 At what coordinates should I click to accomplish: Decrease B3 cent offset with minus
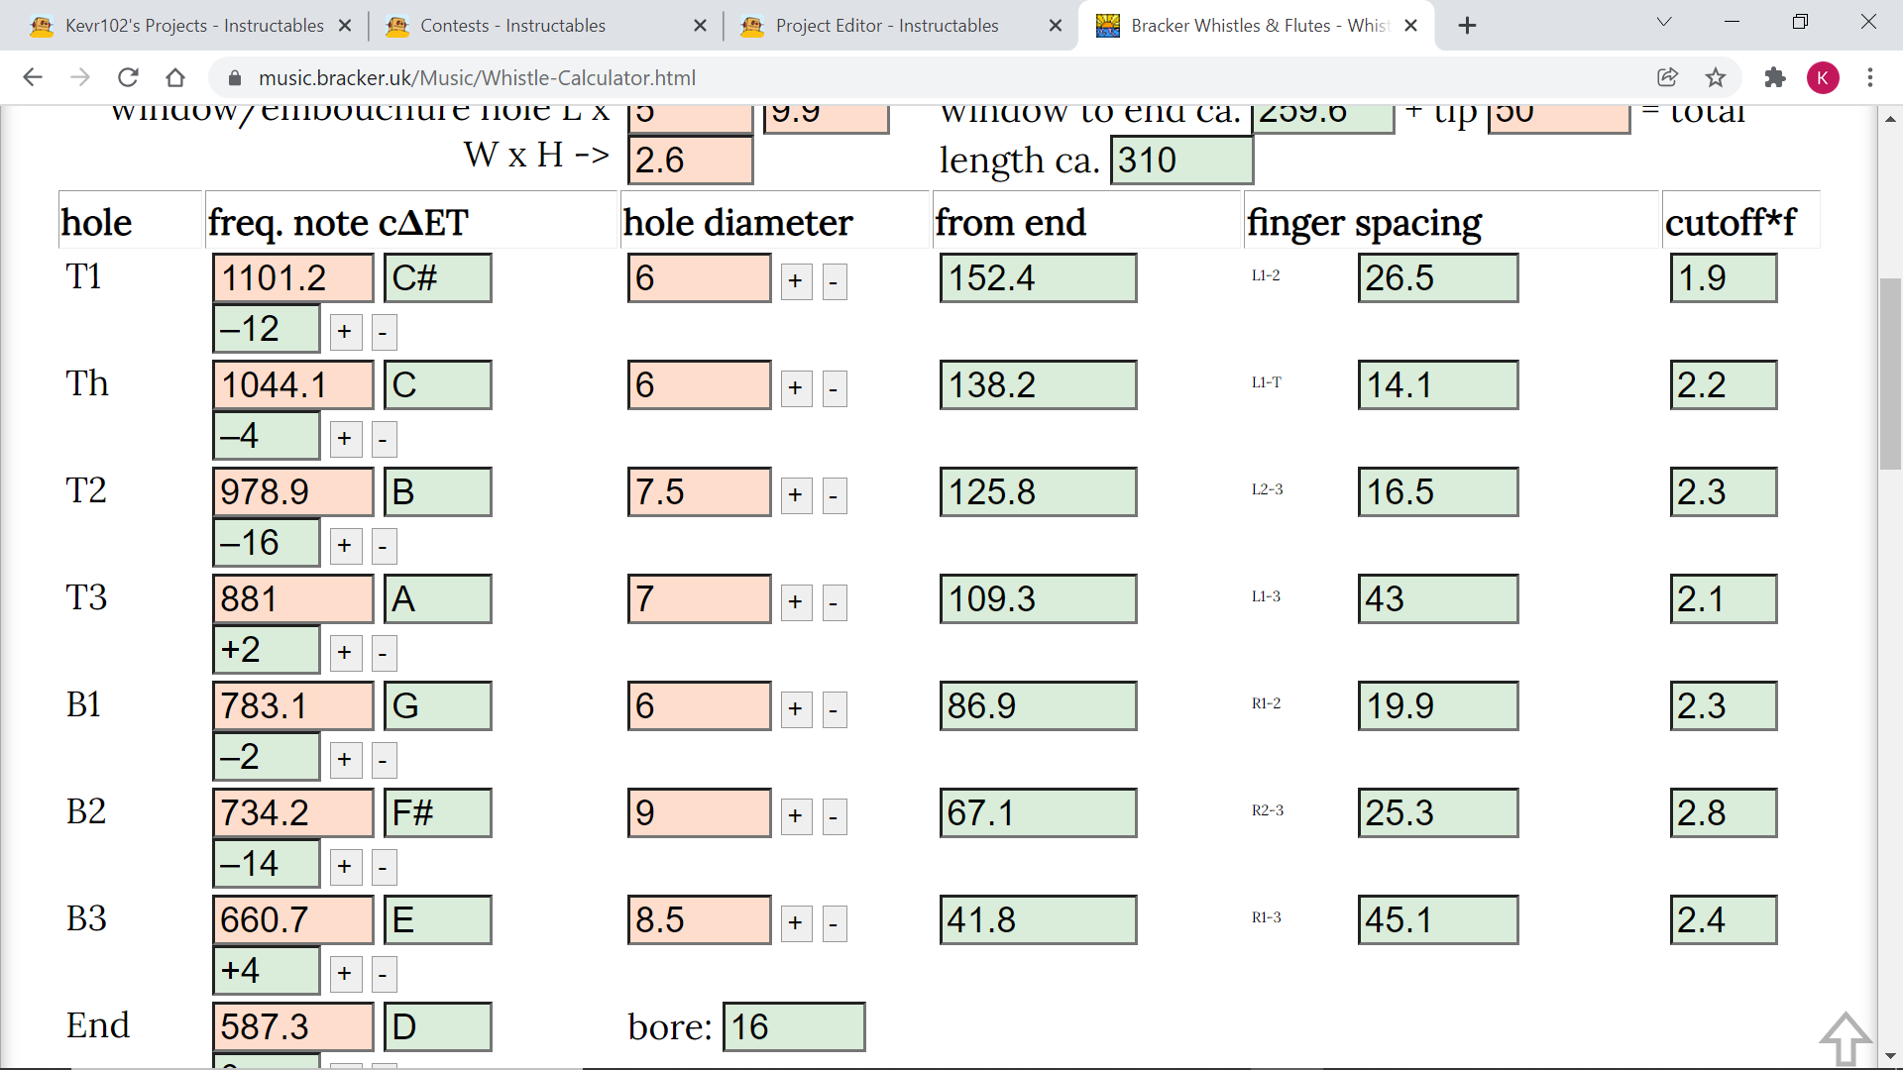pyautogui.click(x=384, y=974)
